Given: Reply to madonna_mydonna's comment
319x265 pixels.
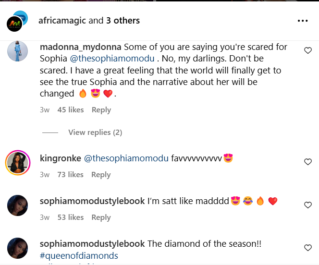Looking at the screenshot, I should point(101,110).
